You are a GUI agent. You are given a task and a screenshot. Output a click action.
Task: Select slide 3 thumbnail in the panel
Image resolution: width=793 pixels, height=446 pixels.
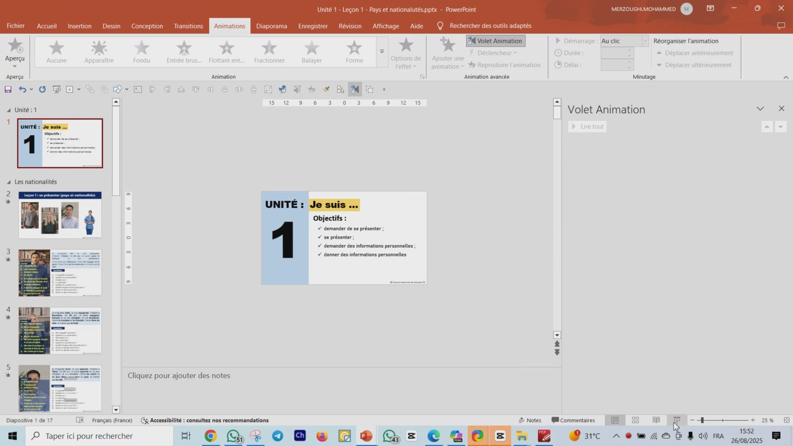60,273
